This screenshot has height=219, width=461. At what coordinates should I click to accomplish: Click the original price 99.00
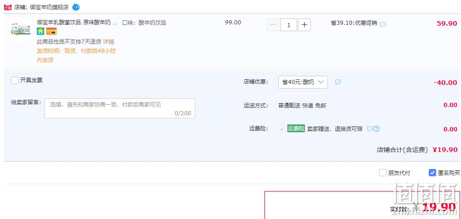point(233,22)
